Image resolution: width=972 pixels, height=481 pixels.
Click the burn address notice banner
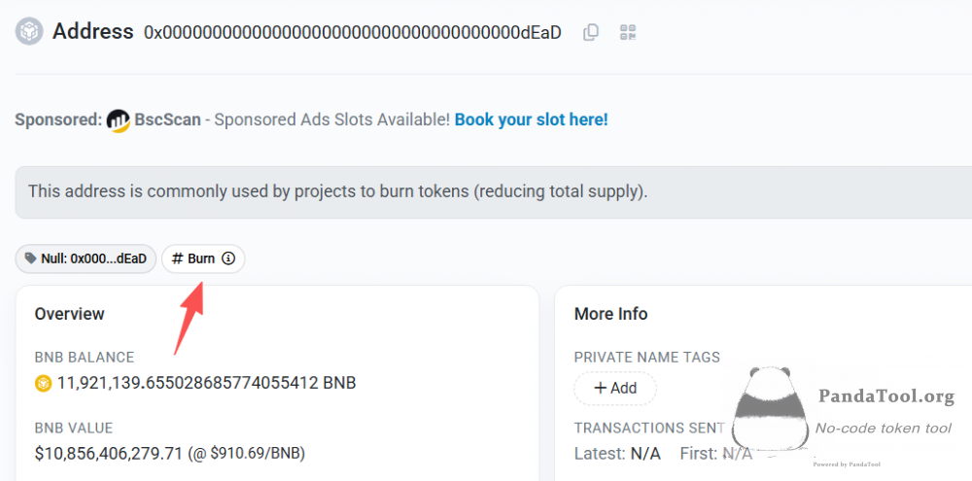(337, 191)
